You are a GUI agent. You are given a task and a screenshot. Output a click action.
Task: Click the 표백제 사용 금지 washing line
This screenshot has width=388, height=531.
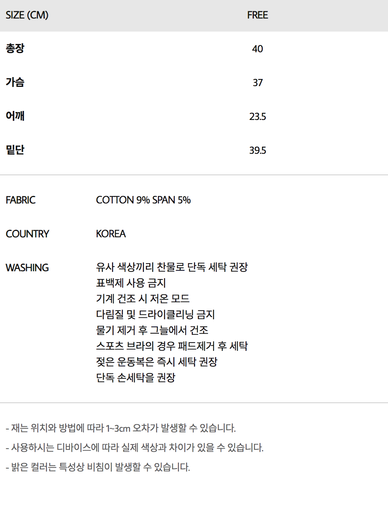(131, 283)
